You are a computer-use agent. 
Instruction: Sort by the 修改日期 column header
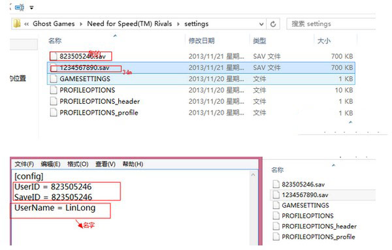click(201, 40)
